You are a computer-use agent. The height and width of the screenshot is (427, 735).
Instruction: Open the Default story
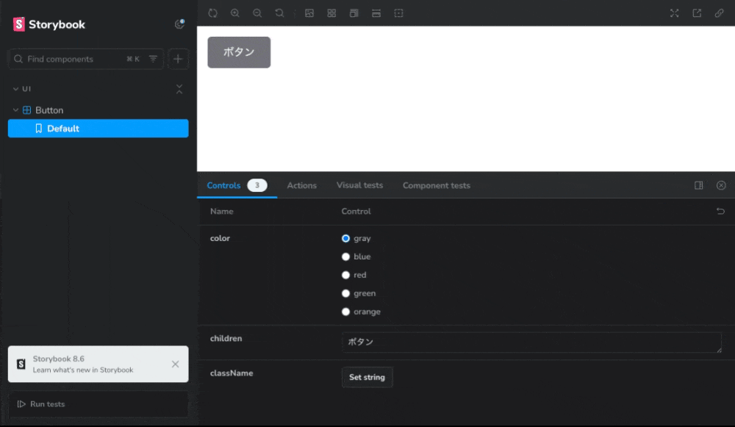(98, 129)
